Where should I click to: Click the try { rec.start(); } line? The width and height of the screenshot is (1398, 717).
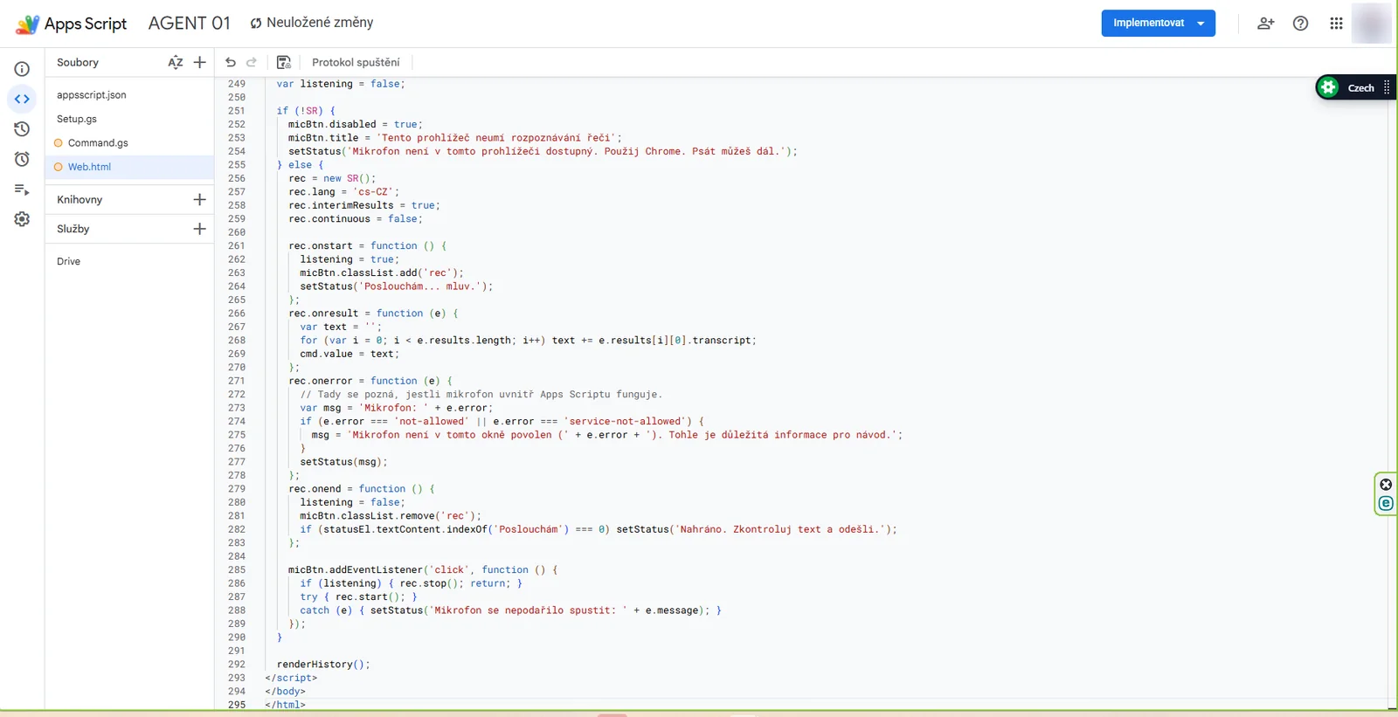358,597
